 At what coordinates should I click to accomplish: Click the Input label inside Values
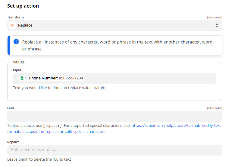pos(17,70)
